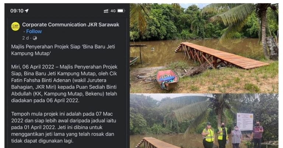Image resolution: width=283 pixels, height=148 pixels.
Task: Select the post title about Jeti Kampung Mutap
Action: pyautogui.click(x=63, y=50)
